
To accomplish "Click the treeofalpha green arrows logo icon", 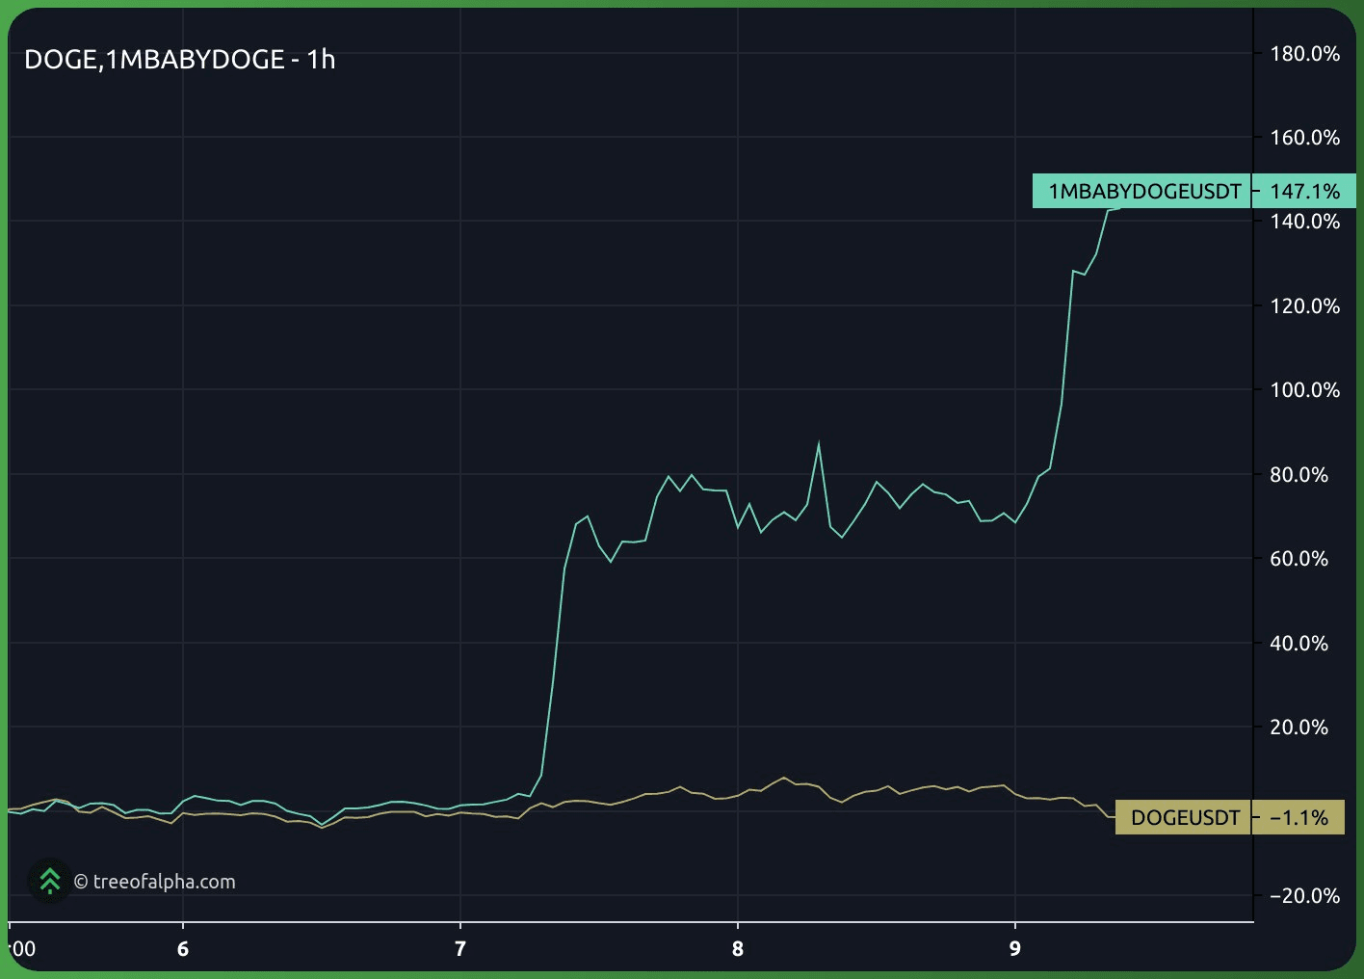I will (x=49, y=881).
